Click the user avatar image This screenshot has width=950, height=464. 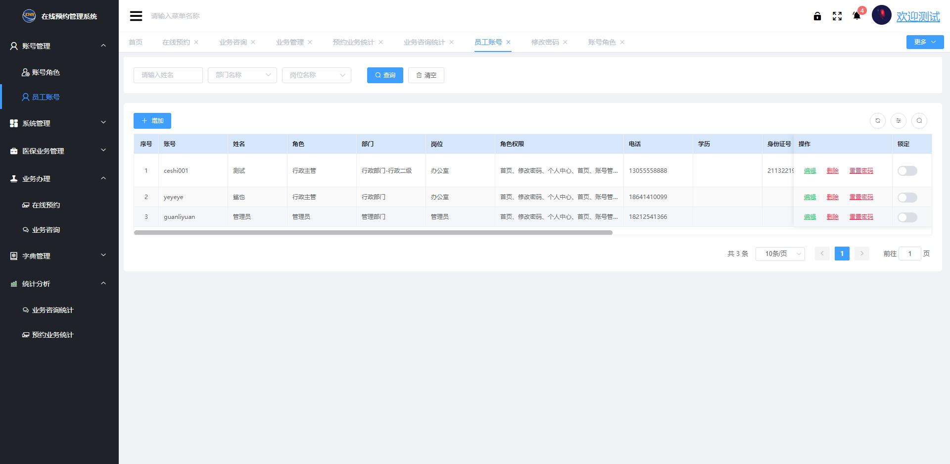[882, 15]
